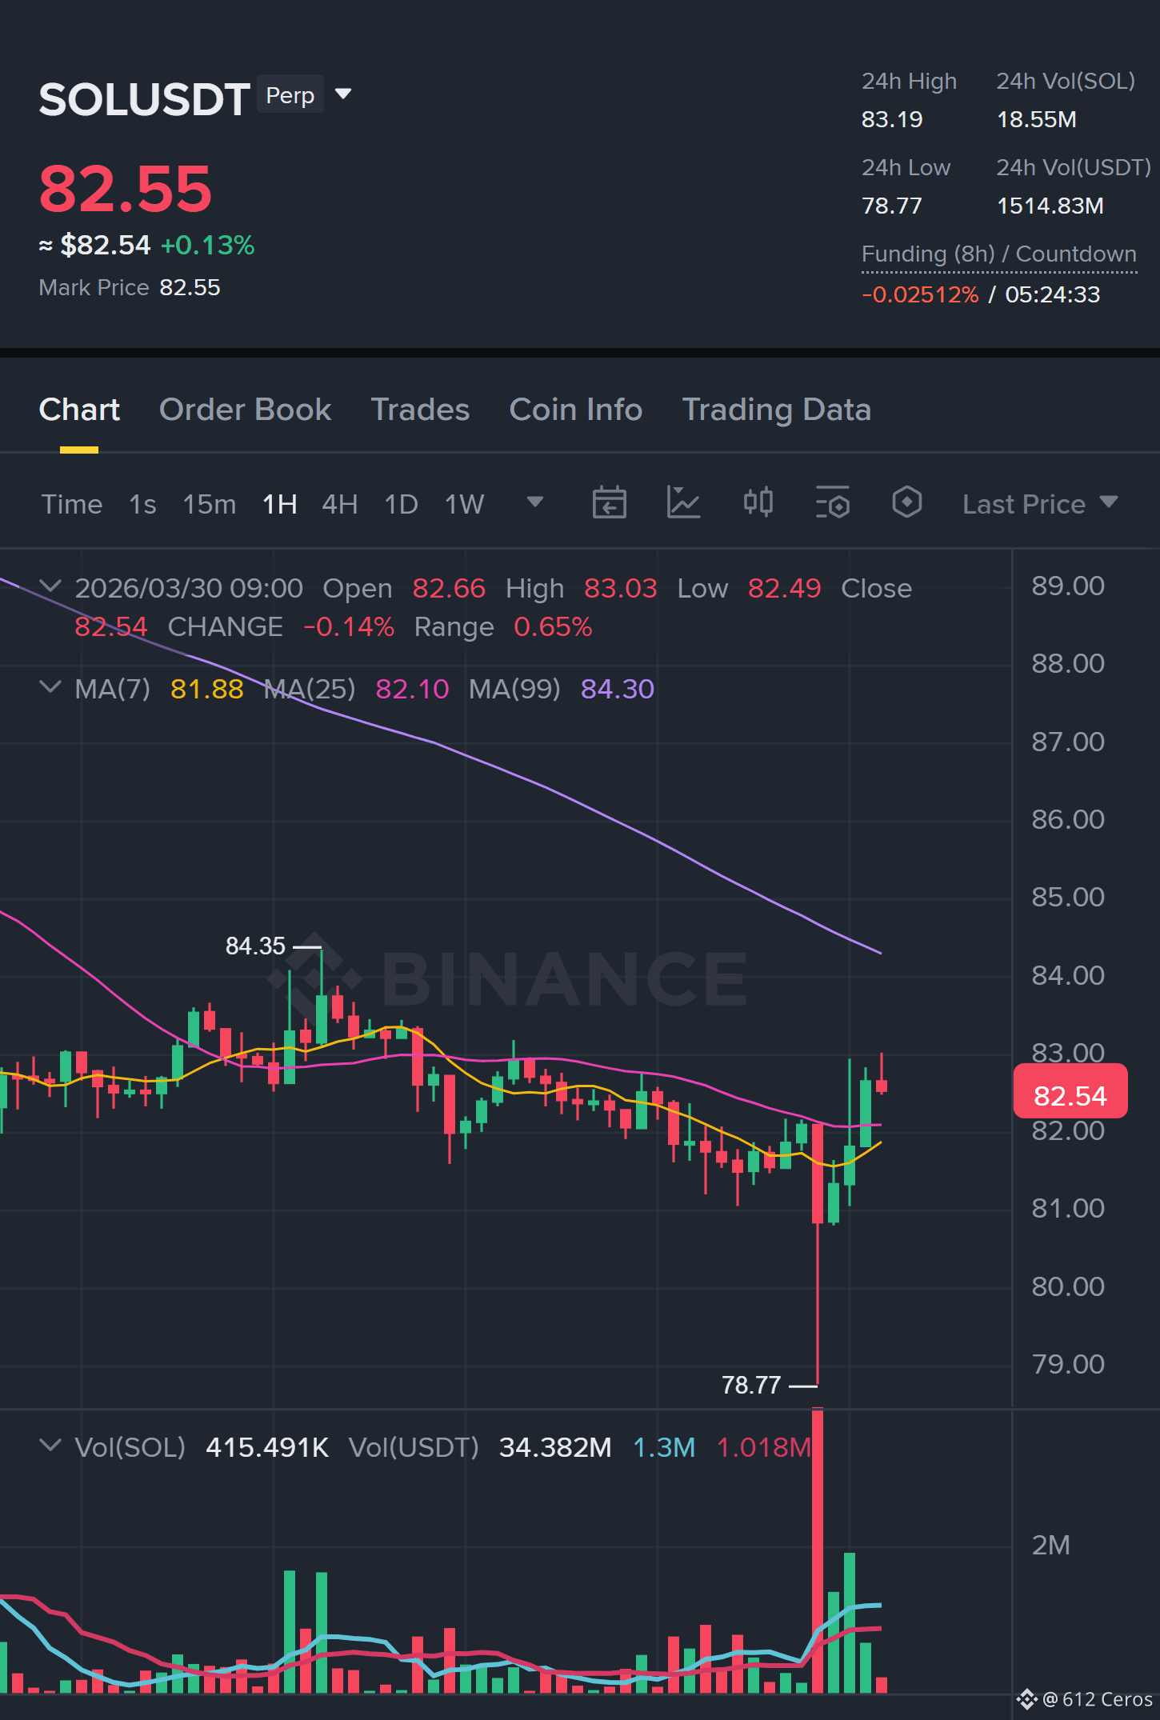
Task: Select the candlestick chart style icon
Action: (758, 503)
